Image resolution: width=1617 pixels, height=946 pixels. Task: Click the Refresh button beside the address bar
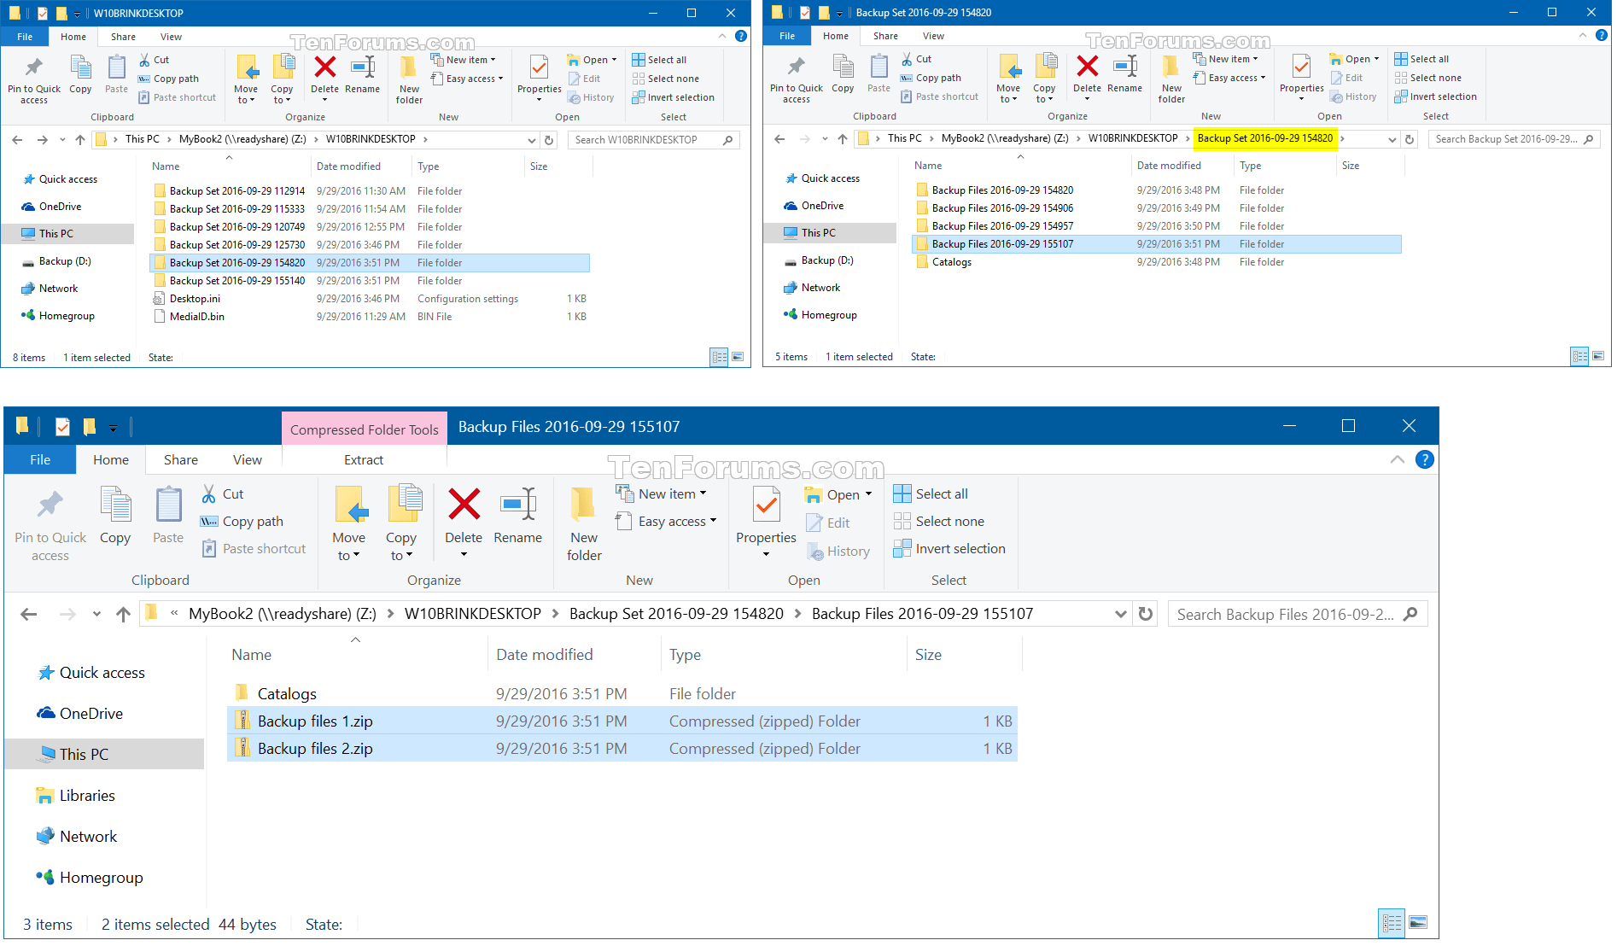point(1145,613)
